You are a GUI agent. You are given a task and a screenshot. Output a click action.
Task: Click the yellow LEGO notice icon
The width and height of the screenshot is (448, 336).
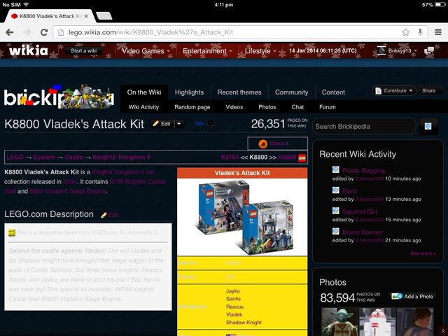coord(12,232)
